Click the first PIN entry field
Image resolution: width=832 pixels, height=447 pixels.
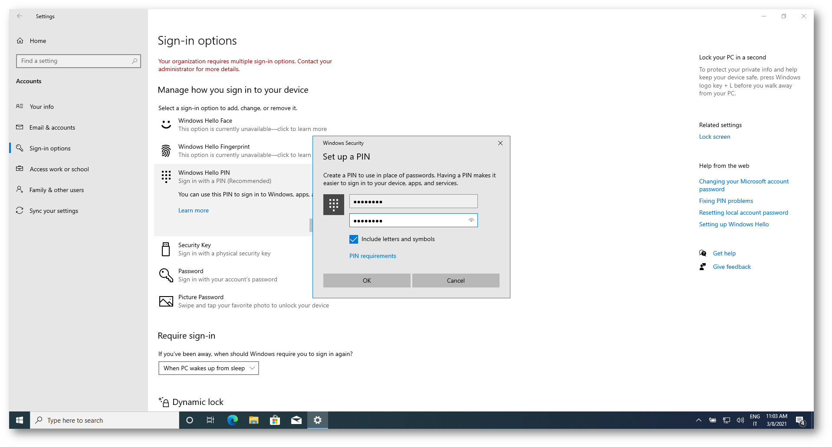413,201
